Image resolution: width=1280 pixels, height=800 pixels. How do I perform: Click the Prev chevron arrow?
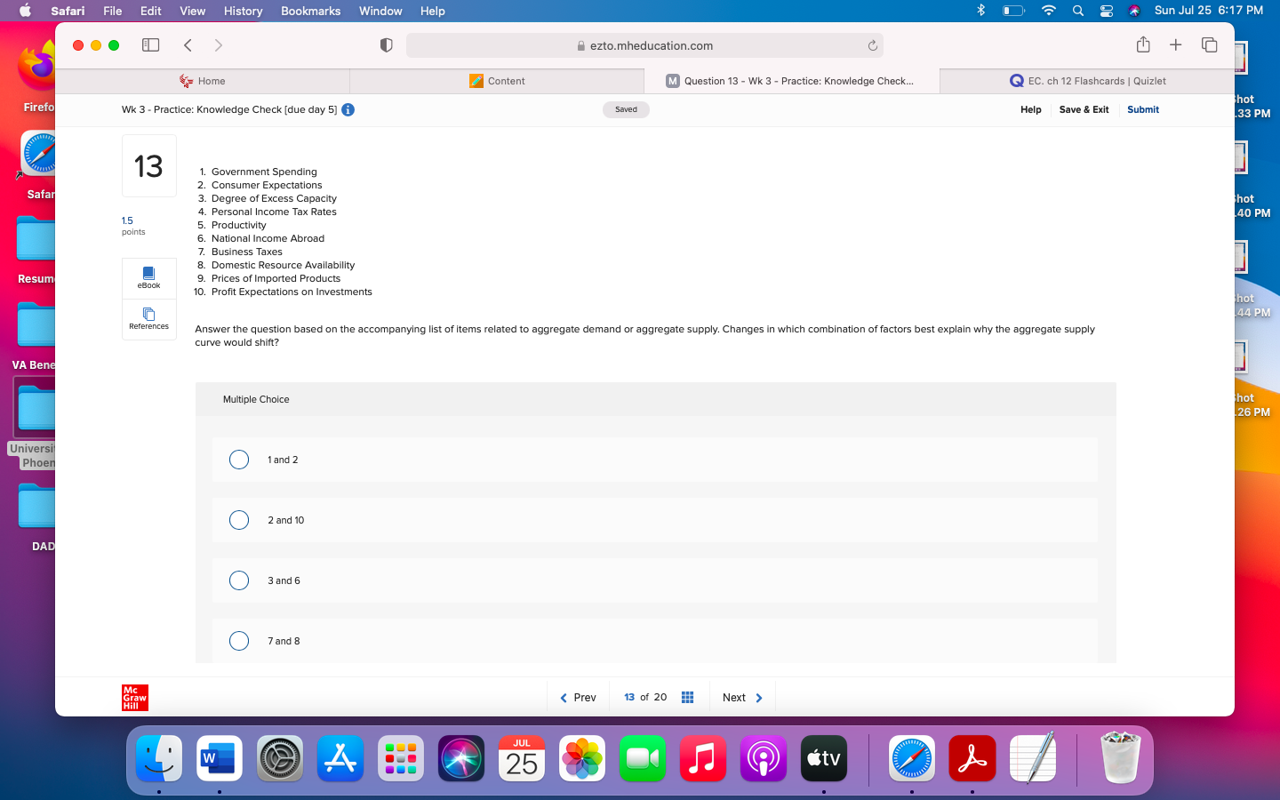[x=564, y=698]
